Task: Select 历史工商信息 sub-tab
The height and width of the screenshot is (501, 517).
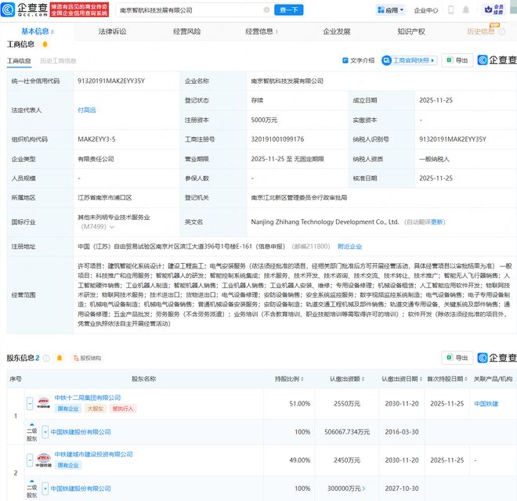Action: click(58, 60)
